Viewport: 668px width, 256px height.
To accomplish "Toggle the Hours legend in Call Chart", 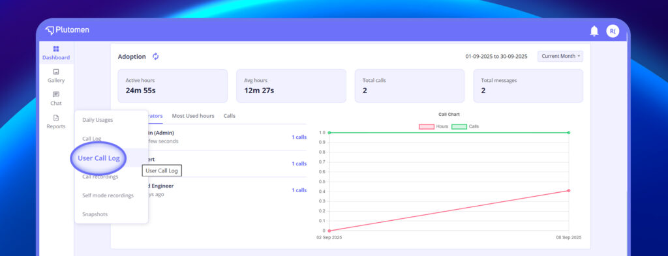I will click(x=433, y=126).
